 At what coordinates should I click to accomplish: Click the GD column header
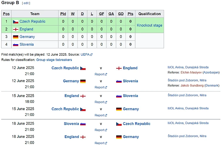[x=121, y=14]
